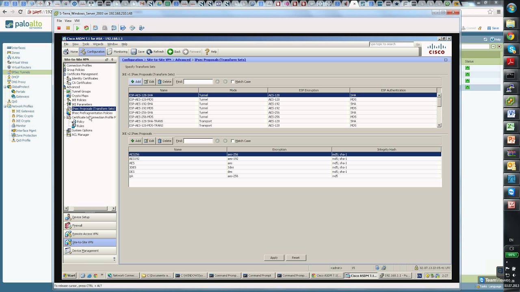The height and width of the screenshot is (292, 520).
Task: Open the Window menu
Action: tap(112, 44)
